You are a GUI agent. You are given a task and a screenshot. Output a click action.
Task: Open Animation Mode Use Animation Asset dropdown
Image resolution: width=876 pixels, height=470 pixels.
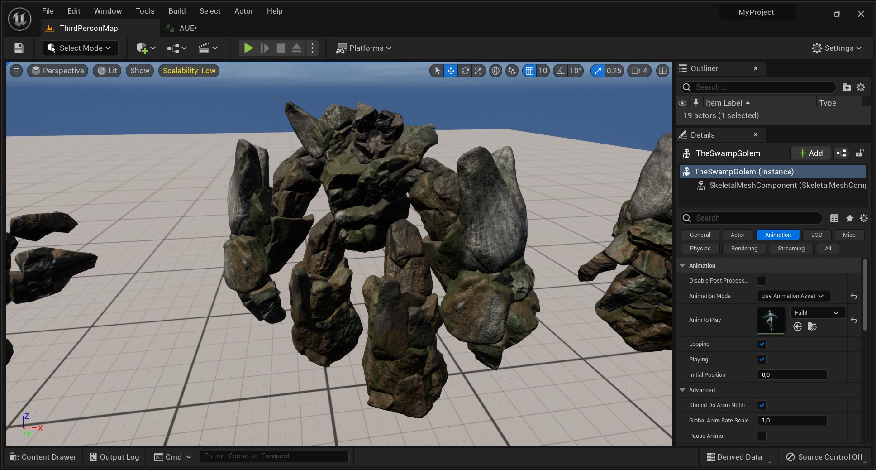794,296
